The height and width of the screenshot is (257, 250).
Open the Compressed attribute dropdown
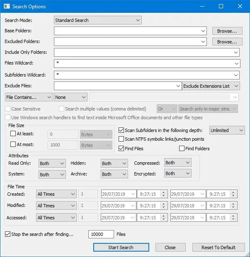tap(178, 162)
